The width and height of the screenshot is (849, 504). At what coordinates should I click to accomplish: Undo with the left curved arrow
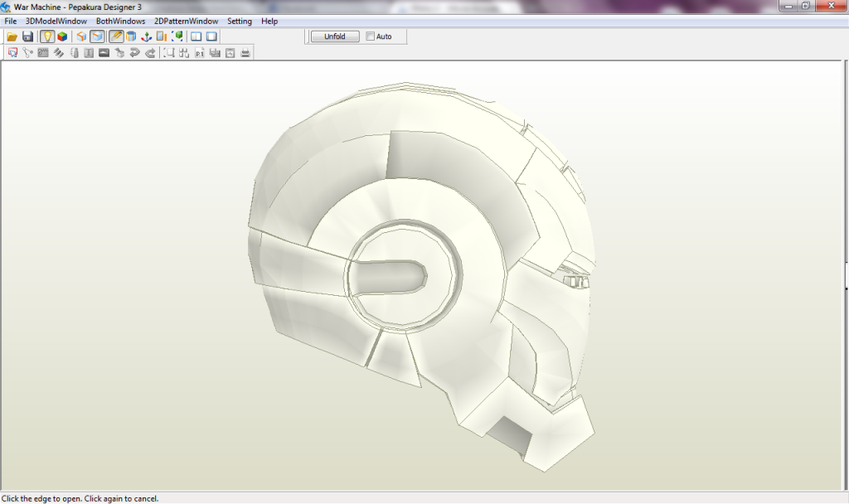(135, 52)
